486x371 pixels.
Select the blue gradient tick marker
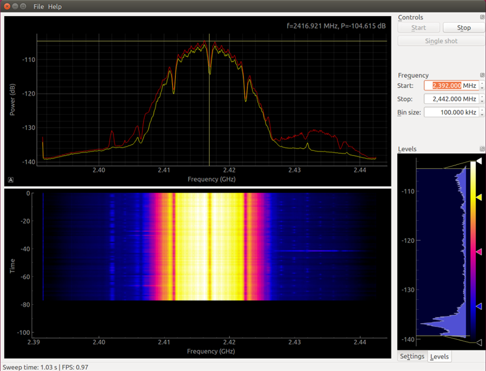coord(478,306)
